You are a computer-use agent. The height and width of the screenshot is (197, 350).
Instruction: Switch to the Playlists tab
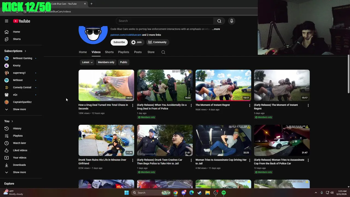pyautogui.click(x=124, y=52)
